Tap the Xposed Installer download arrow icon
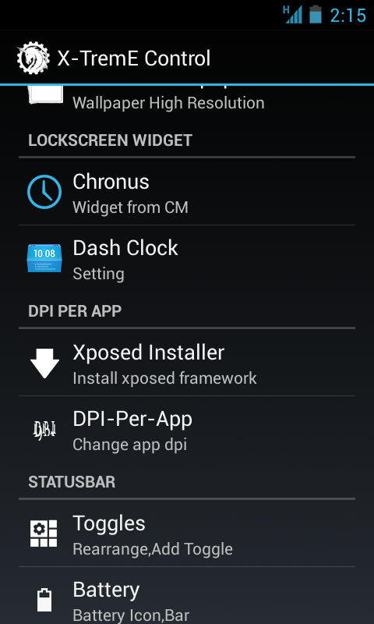374x624 pixels. point(44,363)
